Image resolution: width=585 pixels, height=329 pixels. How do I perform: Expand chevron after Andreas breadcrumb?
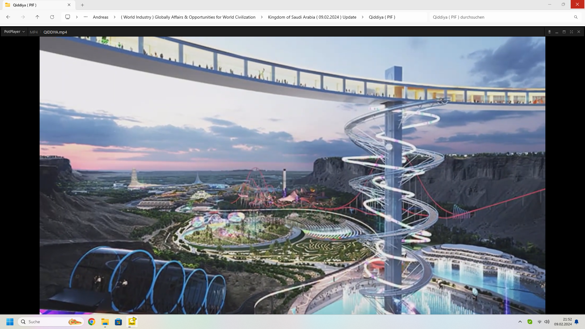point(115,17)
